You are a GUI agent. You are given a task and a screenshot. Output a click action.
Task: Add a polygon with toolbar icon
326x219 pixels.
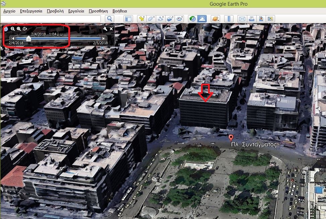(x=151, y=19)
